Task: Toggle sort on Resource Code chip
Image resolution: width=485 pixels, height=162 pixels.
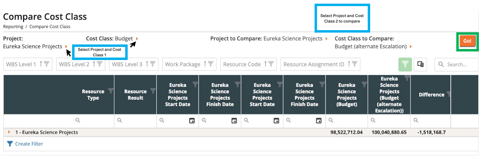Action: (265, 64)
